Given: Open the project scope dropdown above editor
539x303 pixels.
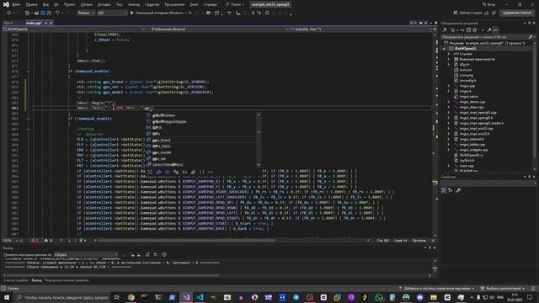Looking at the screenshot, I should pyautogui.click(x=74, y=29).
